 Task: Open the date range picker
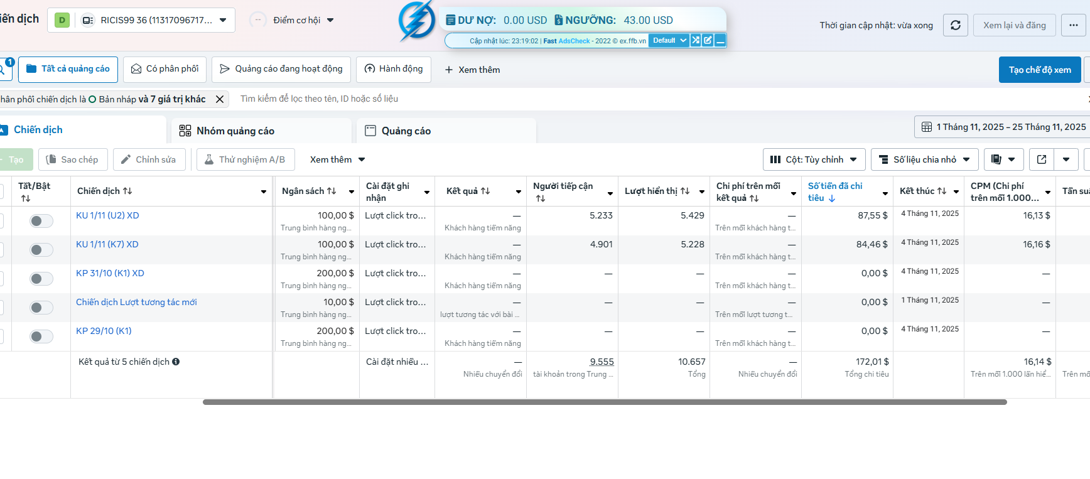[1002, 127]
